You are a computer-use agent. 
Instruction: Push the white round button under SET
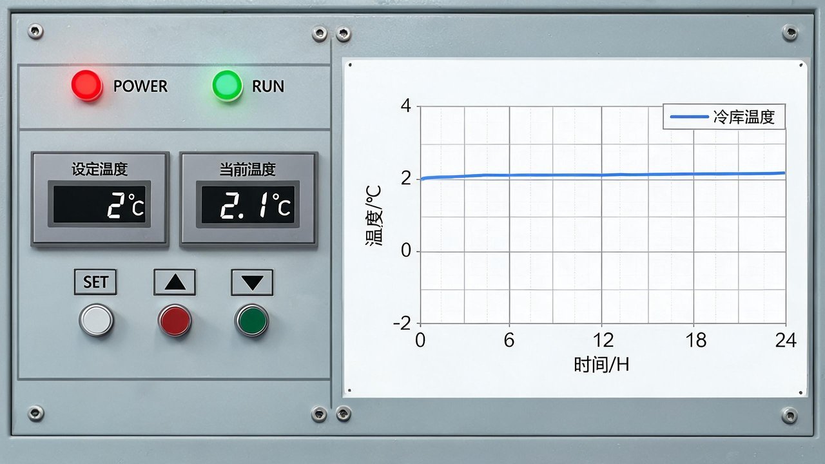96,320
